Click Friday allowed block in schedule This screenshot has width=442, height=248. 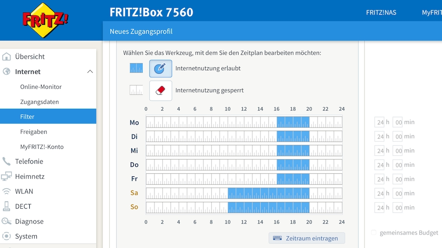(293, 179)
